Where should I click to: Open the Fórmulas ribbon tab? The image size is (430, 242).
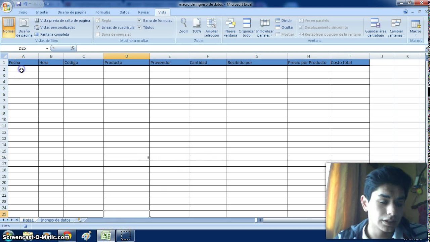pyautogui.click(x=103, y=12)
